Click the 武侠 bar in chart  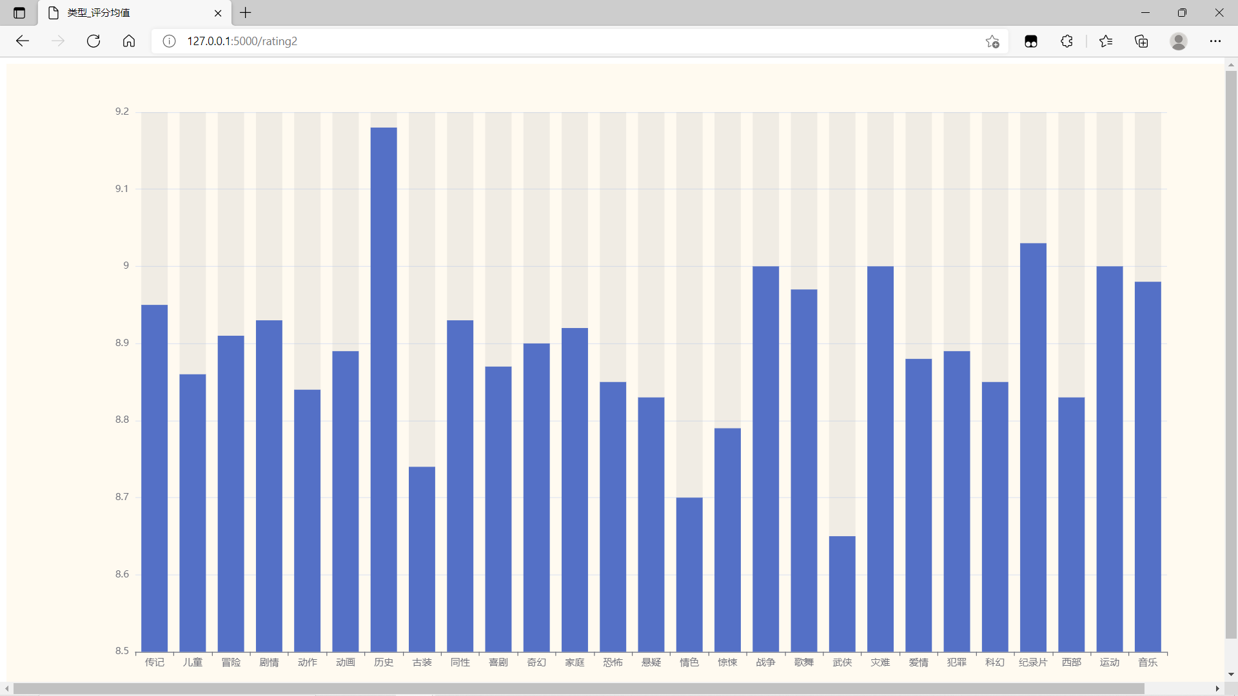click(842, 593)
